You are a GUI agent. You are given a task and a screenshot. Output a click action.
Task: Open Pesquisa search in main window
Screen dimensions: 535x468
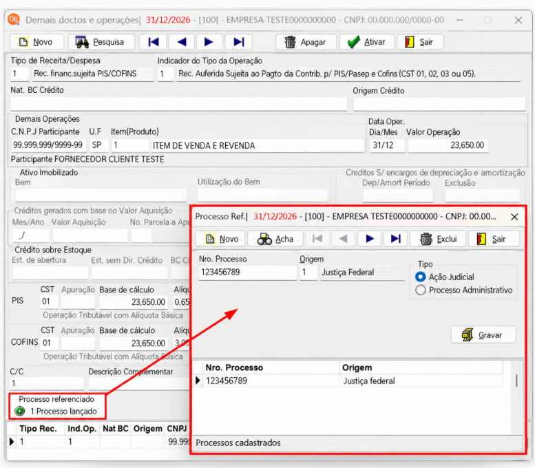point(101,42)
